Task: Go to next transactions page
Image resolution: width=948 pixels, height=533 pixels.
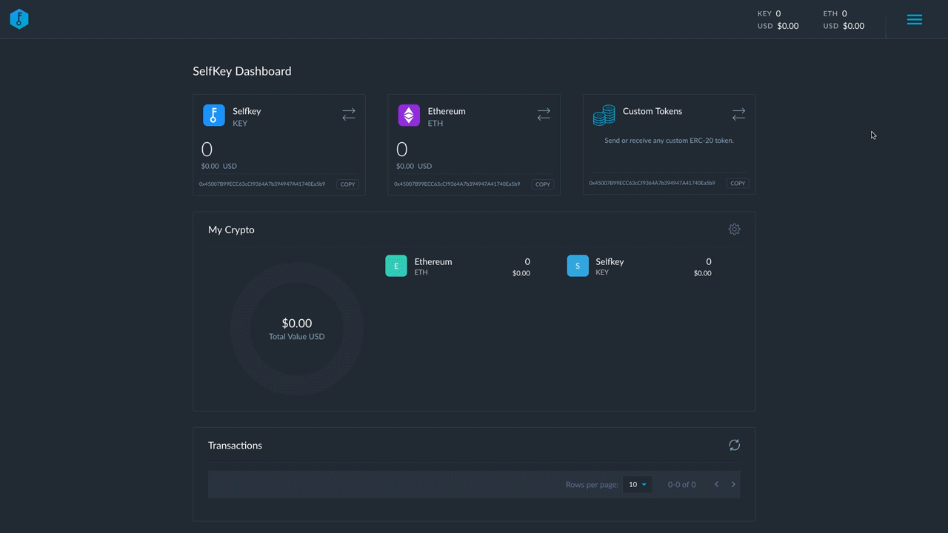Action: [733, 485]
